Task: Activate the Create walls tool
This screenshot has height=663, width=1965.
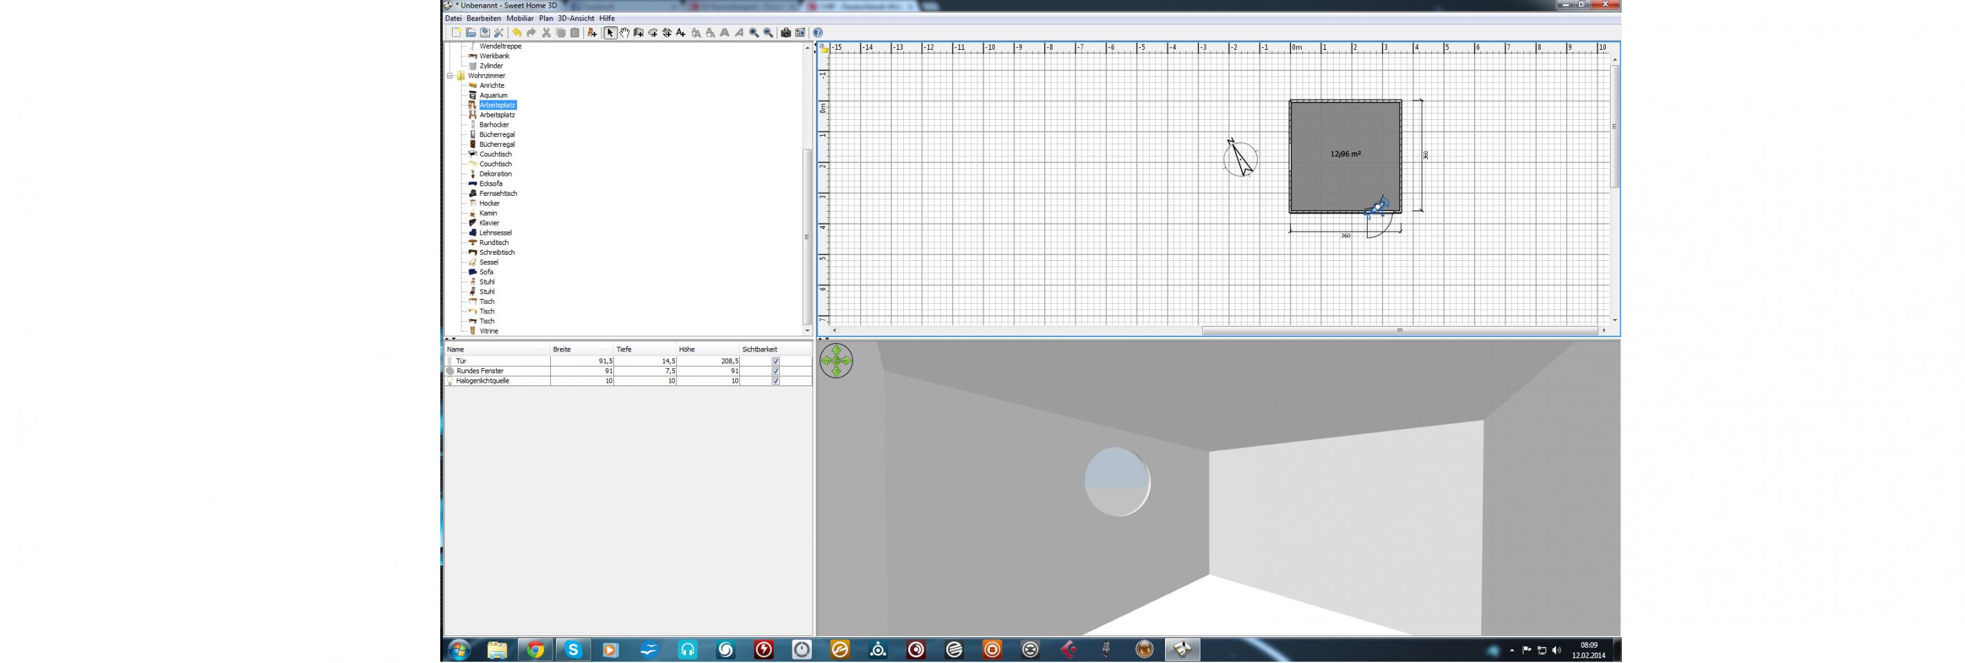Action: coord(638,33)
